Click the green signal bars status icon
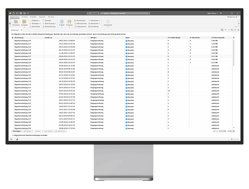This screenshot has width=249, height=189. coord(17,139)
